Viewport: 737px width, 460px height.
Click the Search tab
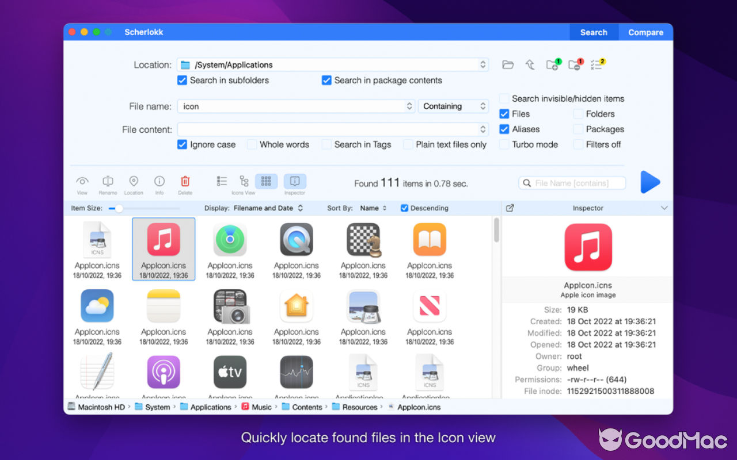pos(594,32)
